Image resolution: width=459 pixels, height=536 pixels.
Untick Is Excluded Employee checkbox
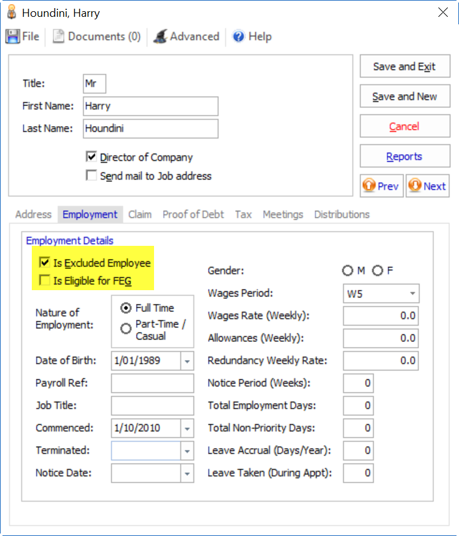pyautogui.click(x=45, y=263)
